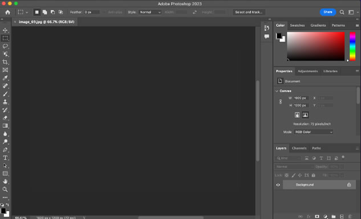Open the History panel icon
The height and width of the screenshot is (219, 361).
pyautogui.click(x=266, y=28)
